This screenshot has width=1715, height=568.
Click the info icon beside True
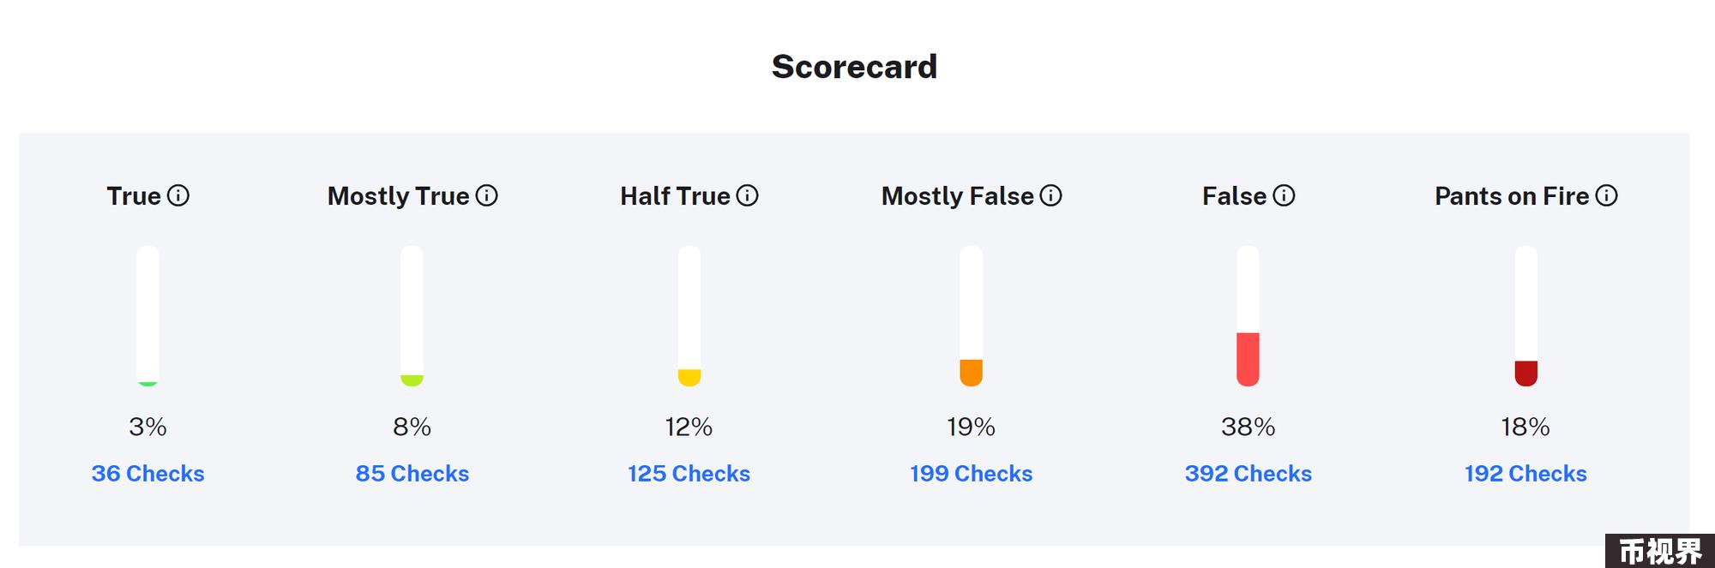(178, 196)
